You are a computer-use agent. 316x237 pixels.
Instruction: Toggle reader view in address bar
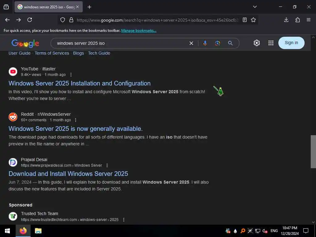(245, 20)
